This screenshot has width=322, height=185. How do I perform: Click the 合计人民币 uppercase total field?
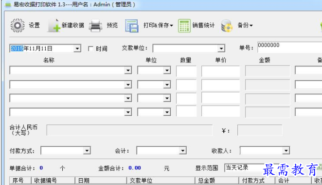pyautogui.click(x=129, y=130)
